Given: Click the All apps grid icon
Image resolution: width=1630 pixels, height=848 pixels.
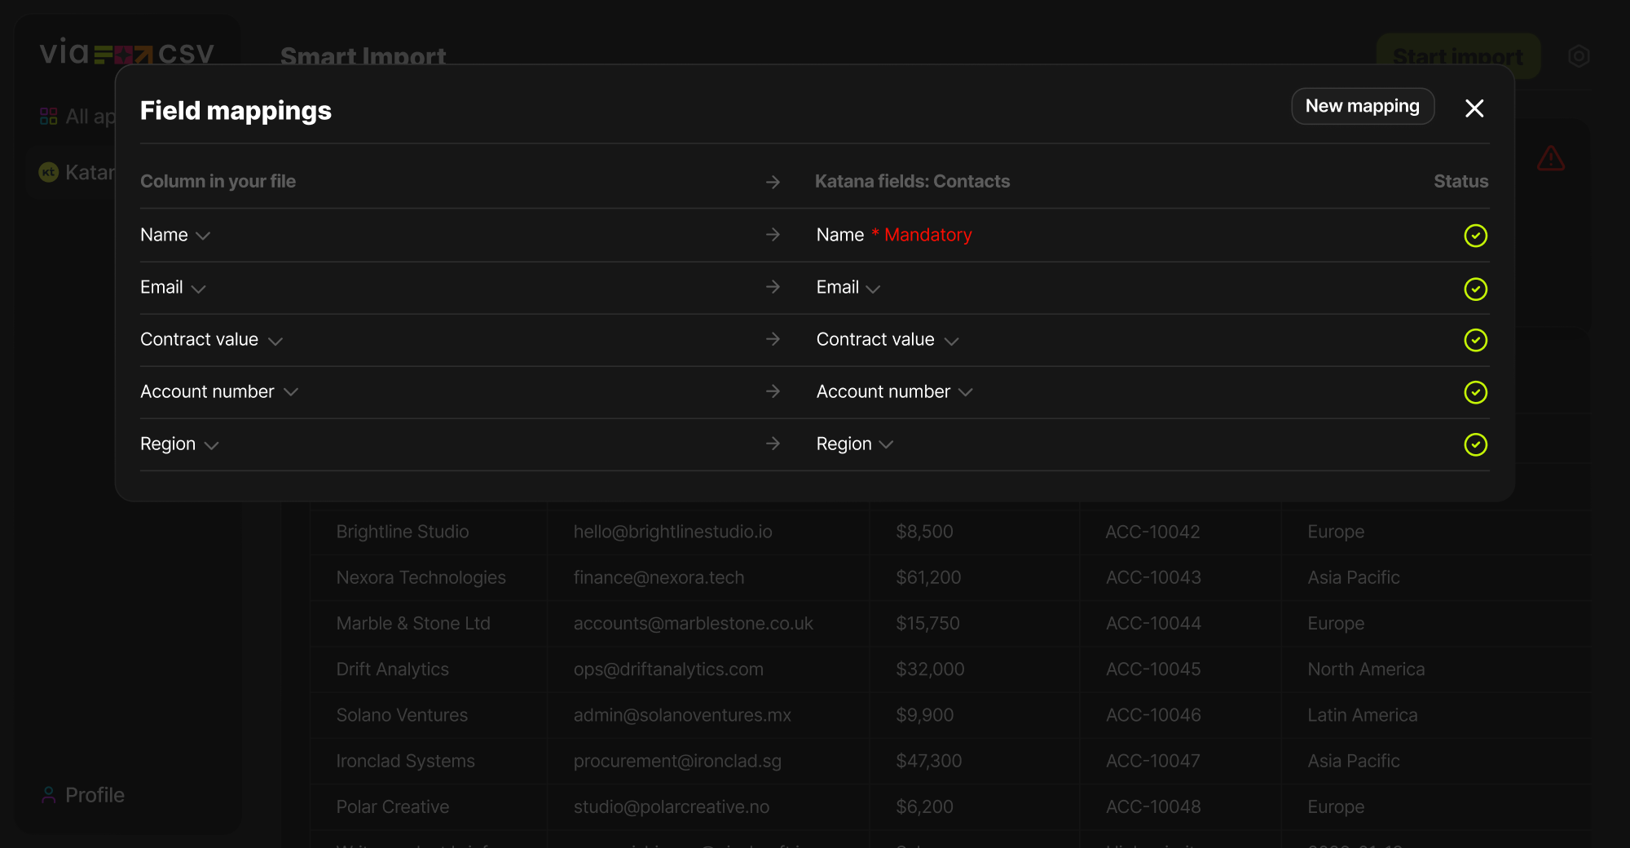Looking at the screenshot, I should coord(49,117).
